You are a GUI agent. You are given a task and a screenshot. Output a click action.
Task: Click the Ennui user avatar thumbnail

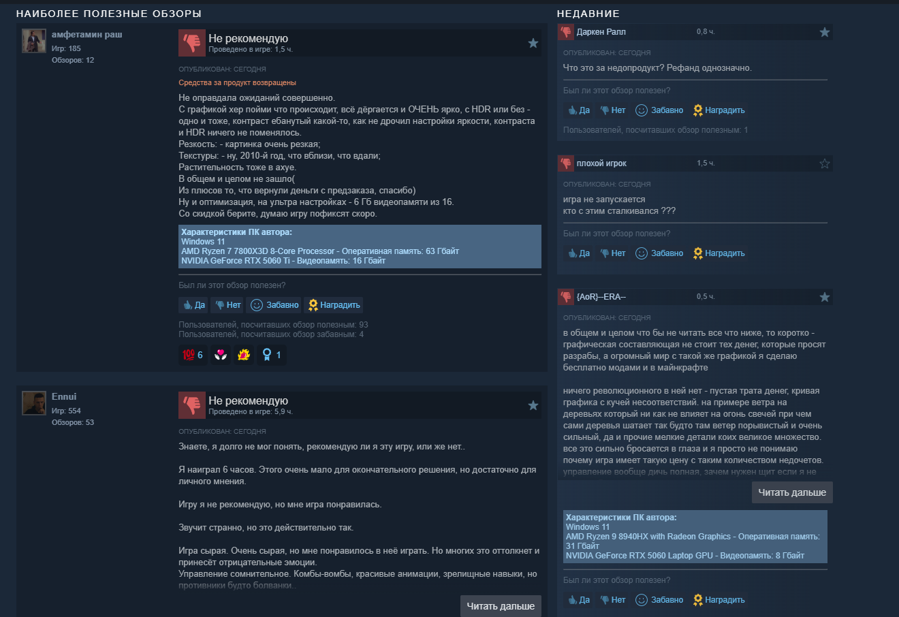tap(34, 403)
